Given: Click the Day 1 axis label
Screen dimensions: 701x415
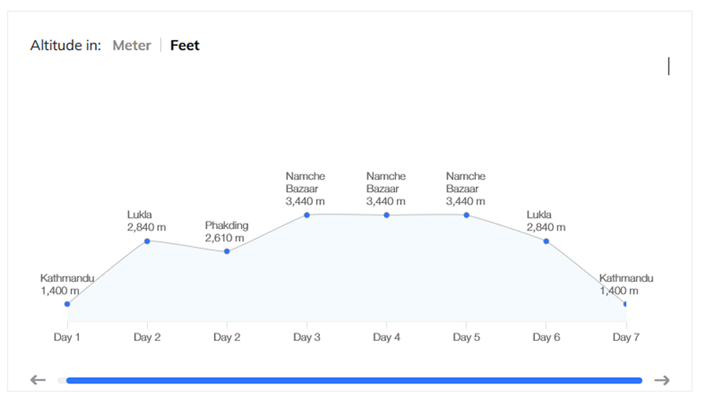Looking at the screenshot, I should click(x=67, y=338).
